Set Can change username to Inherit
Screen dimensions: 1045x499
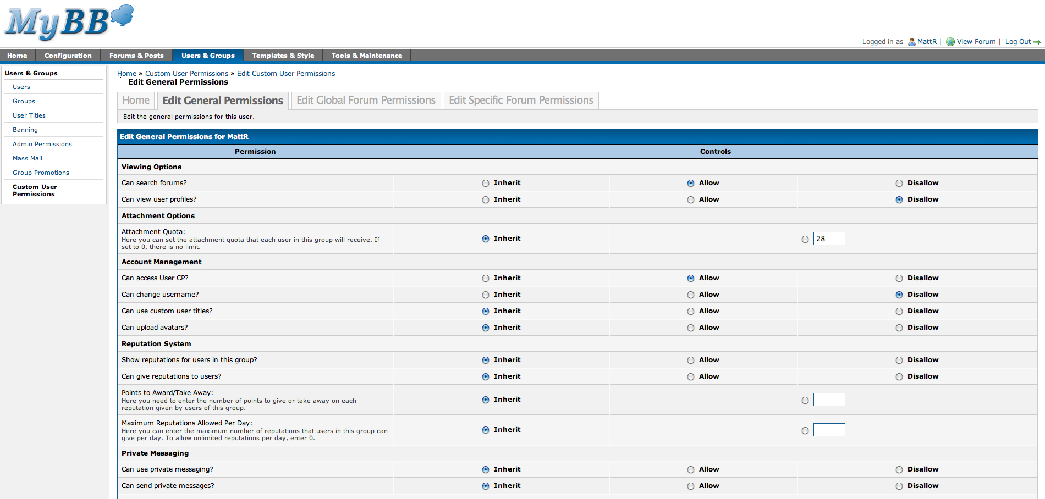[x=485, y=295]
